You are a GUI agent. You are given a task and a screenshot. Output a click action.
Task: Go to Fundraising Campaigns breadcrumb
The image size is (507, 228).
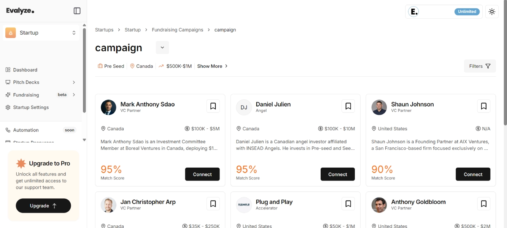point(178,30)
